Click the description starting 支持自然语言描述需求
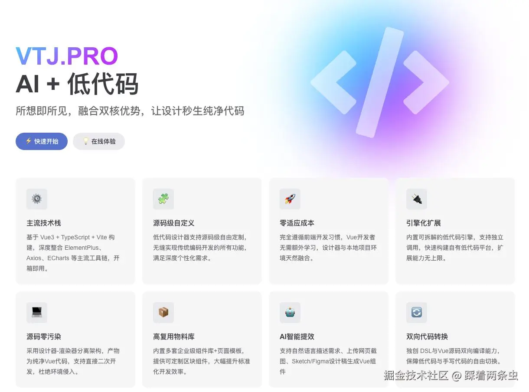This screenshot has height=392, width=529. pos(328,361)
